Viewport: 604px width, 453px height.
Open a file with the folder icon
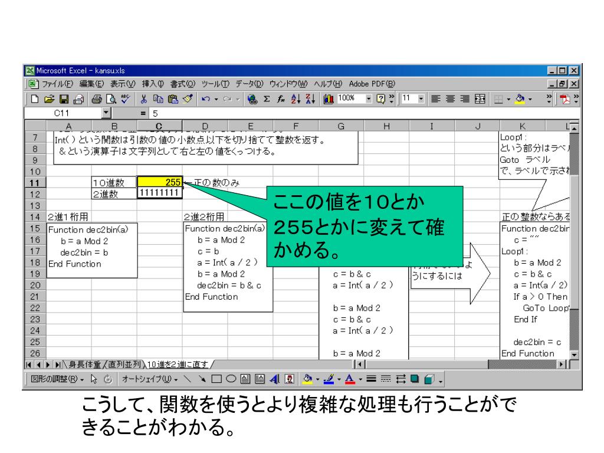[x=50, y=99]
